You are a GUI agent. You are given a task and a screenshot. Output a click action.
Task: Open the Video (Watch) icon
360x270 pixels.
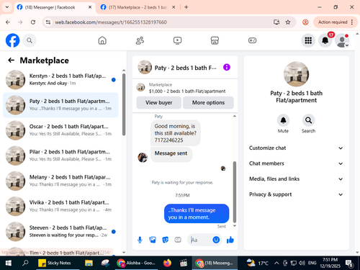point(177,40)
